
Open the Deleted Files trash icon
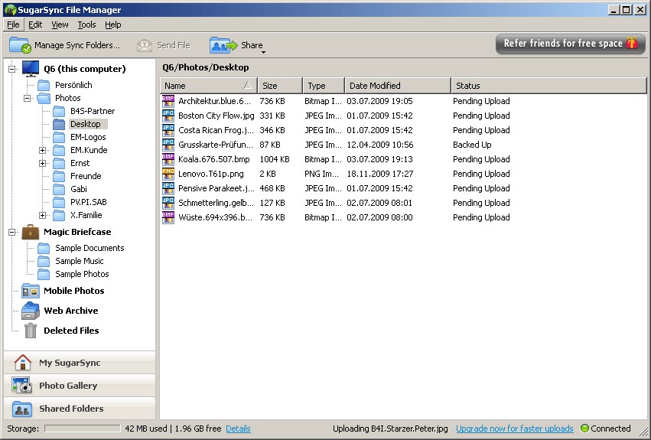point(31,331)
